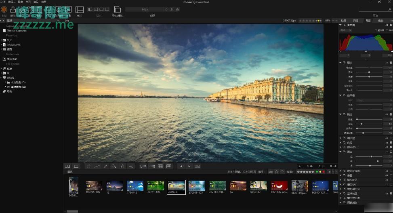Select the eyedropper tool below the image

point(105,166)
